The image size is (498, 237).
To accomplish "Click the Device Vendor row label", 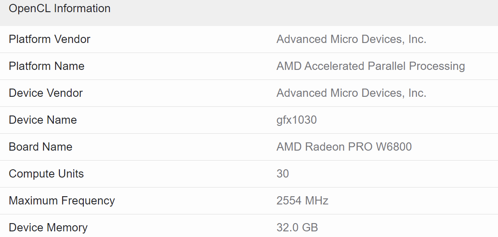I will click(x=46, y=93).
